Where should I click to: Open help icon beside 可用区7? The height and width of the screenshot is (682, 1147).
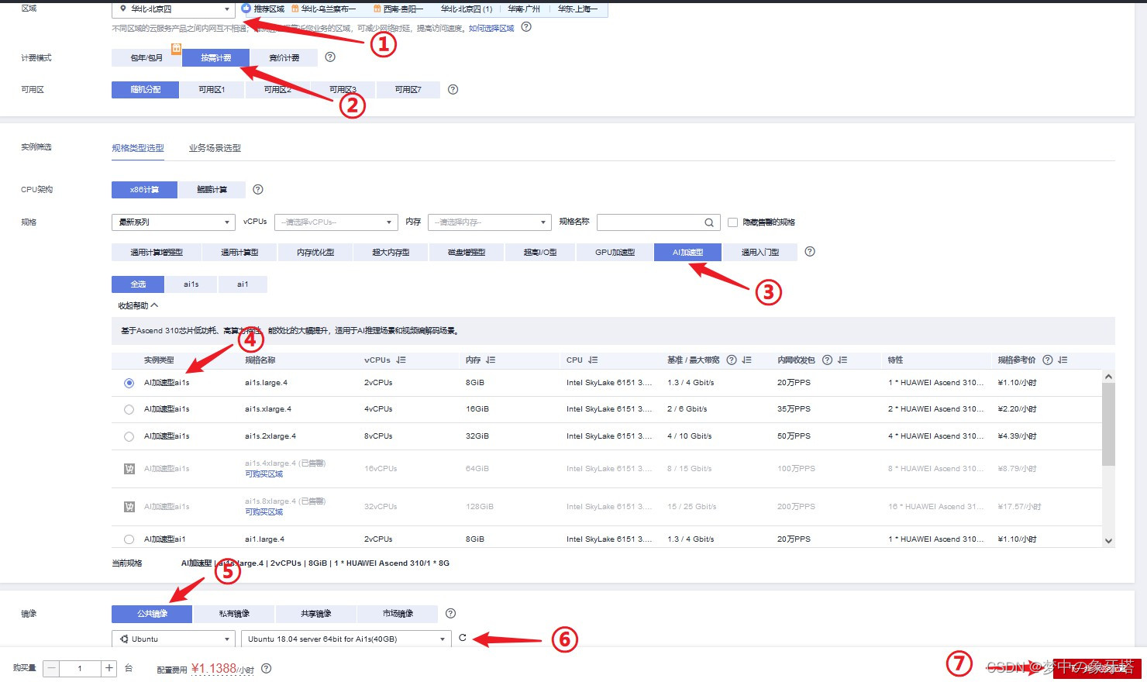click(453, 89)
